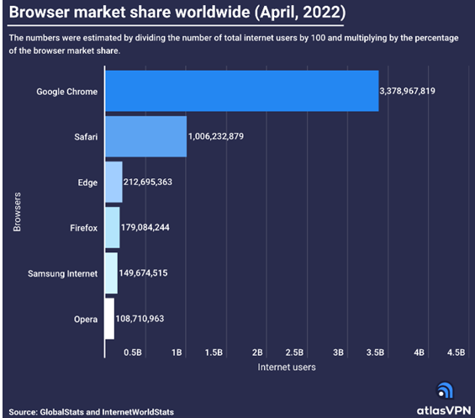The width and height of the screenshot is (475, 418).
Task: Click the vertical 'Browsers' axis title
Action: point(18,212)
